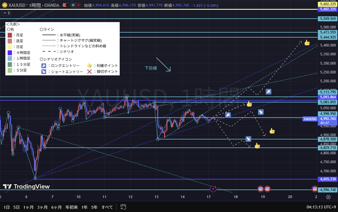Click the 4,655.230 purple price label
The width and height of the screenshot is (338, 212).
[328, 179]
